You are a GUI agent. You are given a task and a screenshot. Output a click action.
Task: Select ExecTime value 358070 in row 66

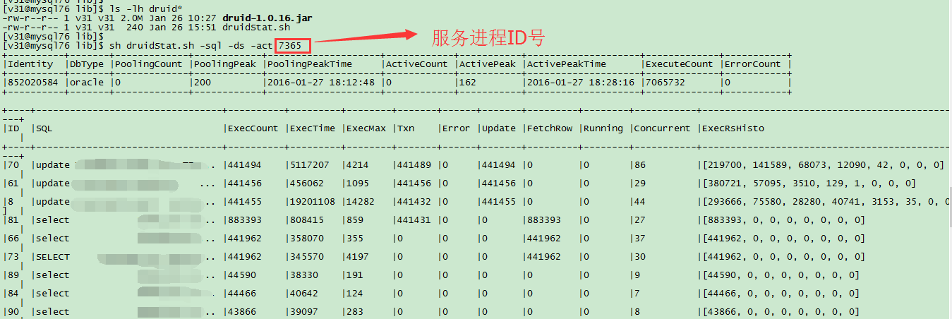[x=307, y=239]
